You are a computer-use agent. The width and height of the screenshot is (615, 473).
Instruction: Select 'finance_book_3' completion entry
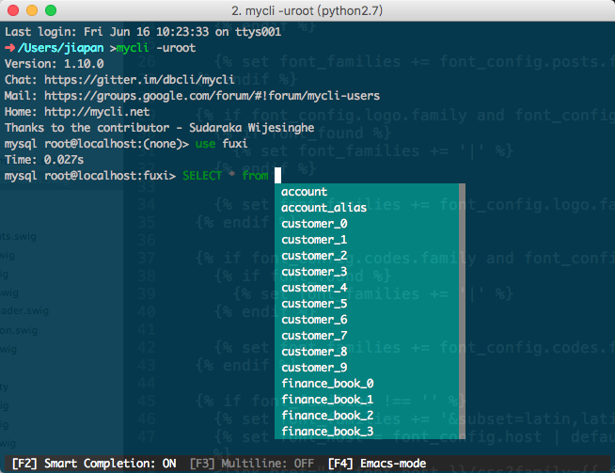(x=327, y=432)
